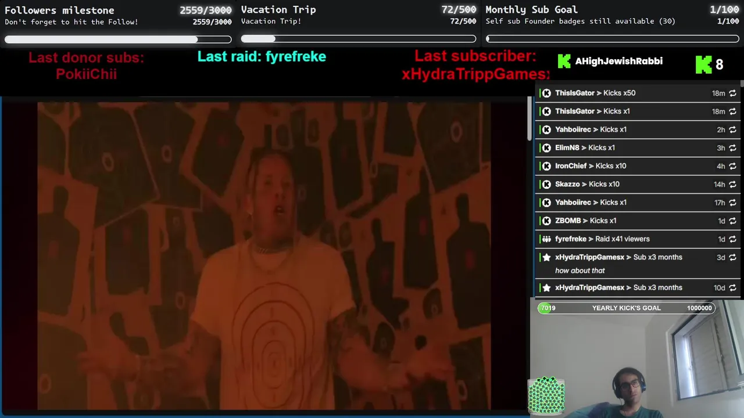Select the AHighJewishRabbi username
Screen dimensions: 744x418
(x=618, y=61)
